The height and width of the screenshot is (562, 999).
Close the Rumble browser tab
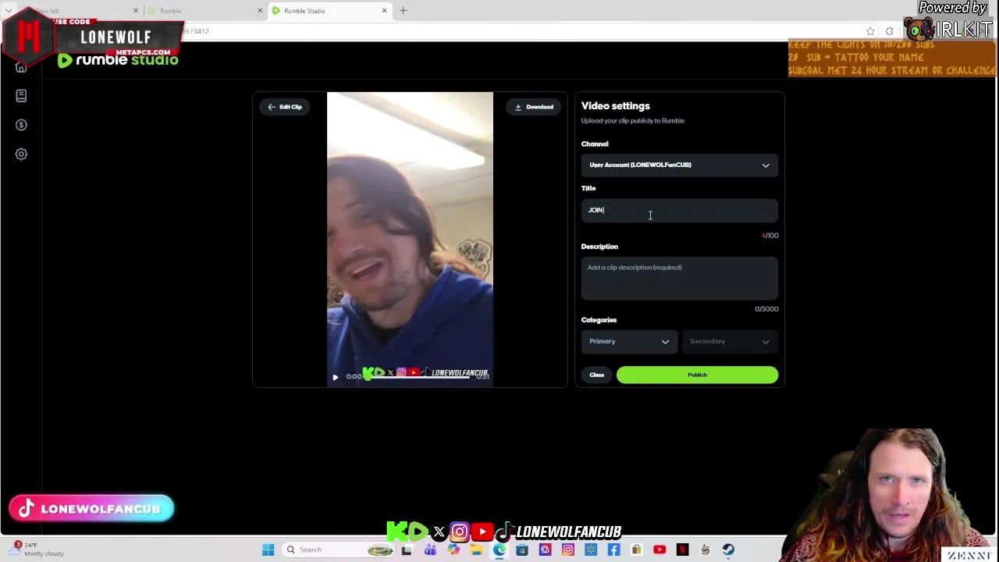point(260,11)
